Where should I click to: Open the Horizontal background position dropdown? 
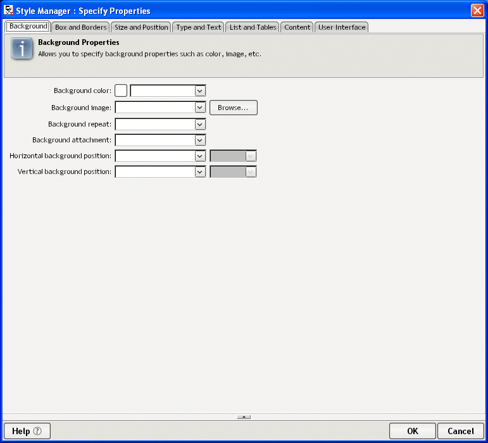200,156
